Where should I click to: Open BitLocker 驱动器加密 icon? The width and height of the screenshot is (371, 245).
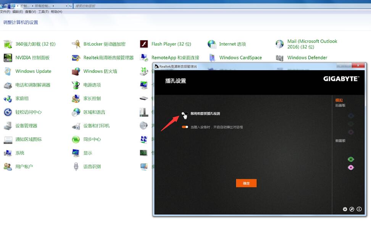tap(76, 44)
